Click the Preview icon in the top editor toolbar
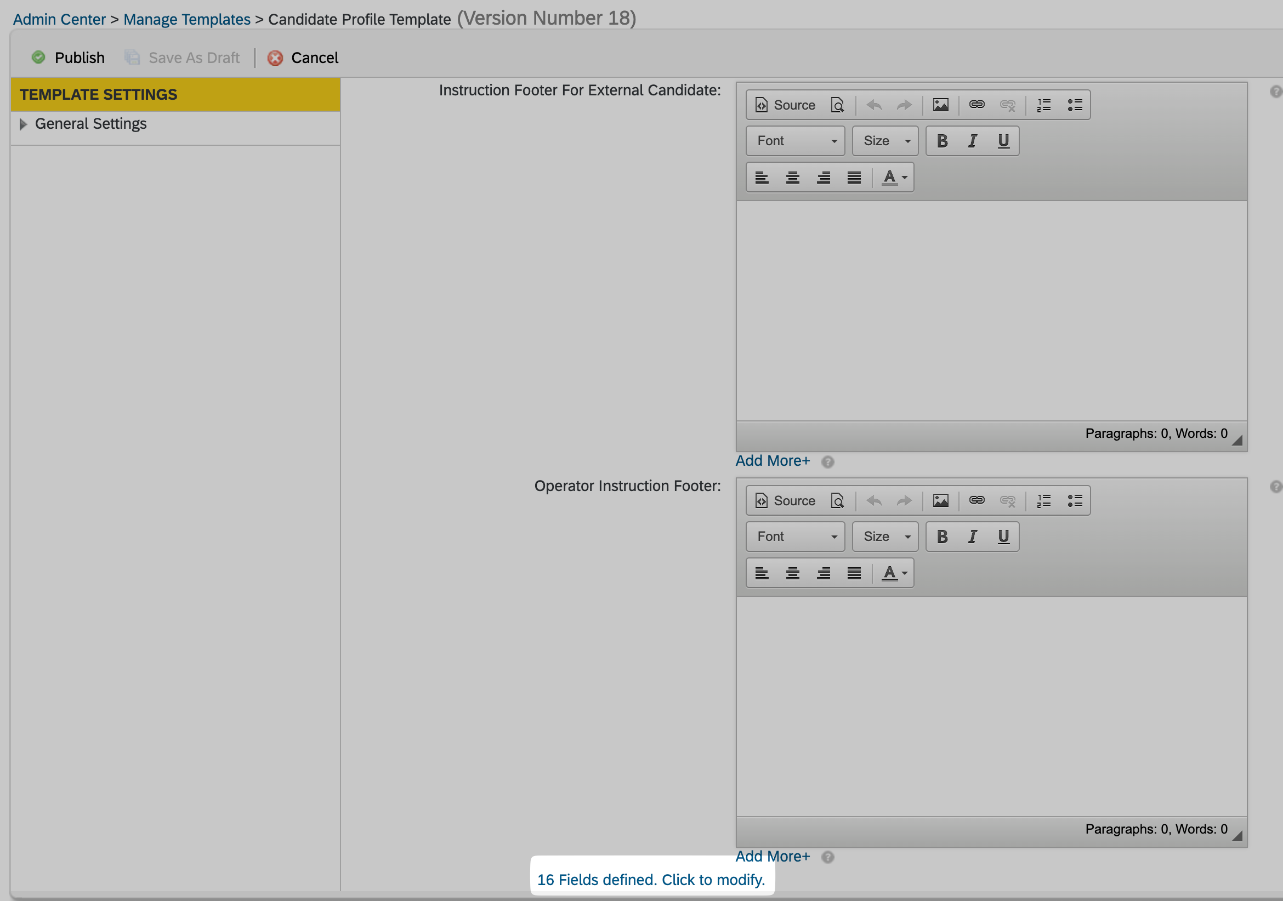 pyautogui.click(x=837, y=105)
